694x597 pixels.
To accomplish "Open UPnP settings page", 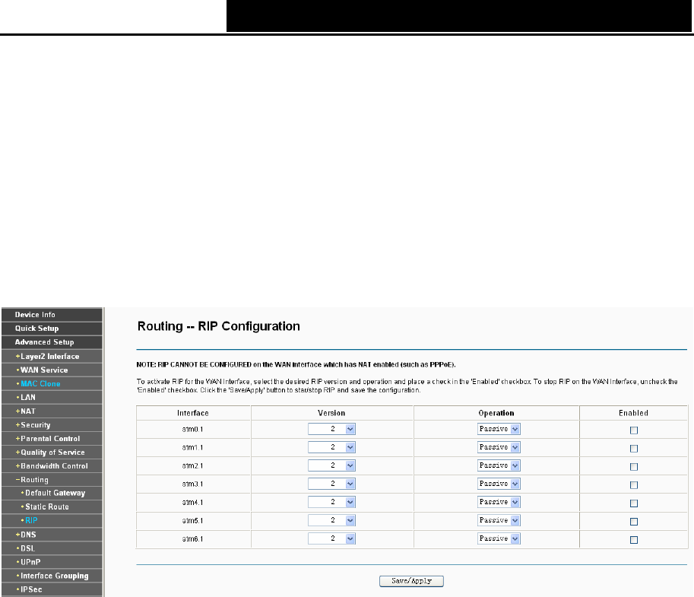I will tap(52, 562).
